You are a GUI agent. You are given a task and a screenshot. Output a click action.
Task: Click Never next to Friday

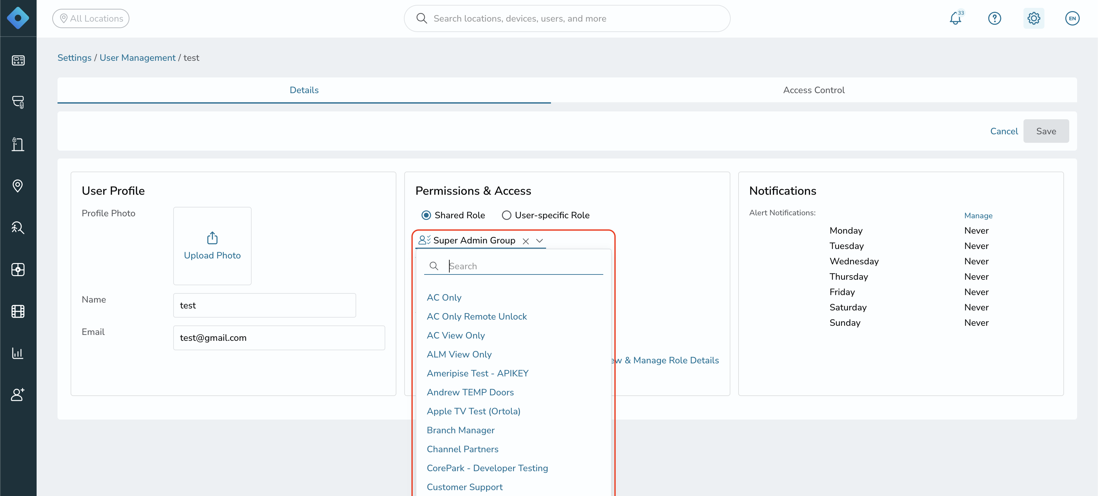[x=976, y=292]
